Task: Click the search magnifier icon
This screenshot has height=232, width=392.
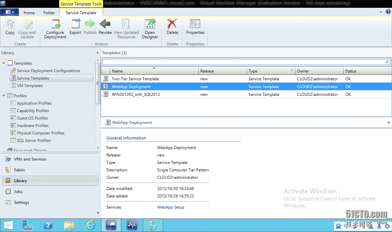Action: (387, 62)
